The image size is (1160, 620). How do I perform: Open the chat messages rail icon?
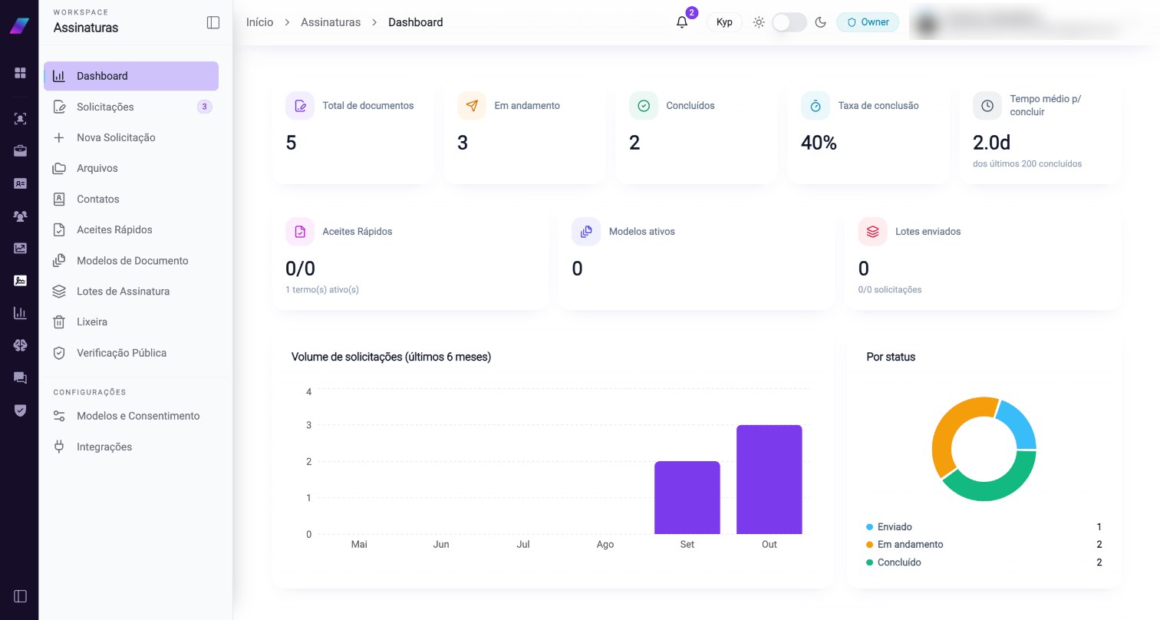pyautogui.click(x=20, y=378)
